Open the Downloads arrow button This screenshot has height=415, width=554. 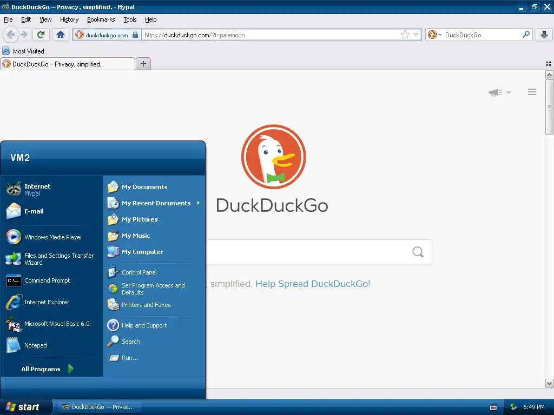click(x=544, y=35)
